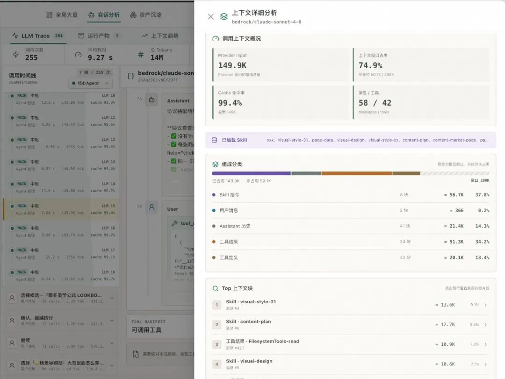Click the 用户消息 category row
The image size is (505, 379).
pos(351,210)
